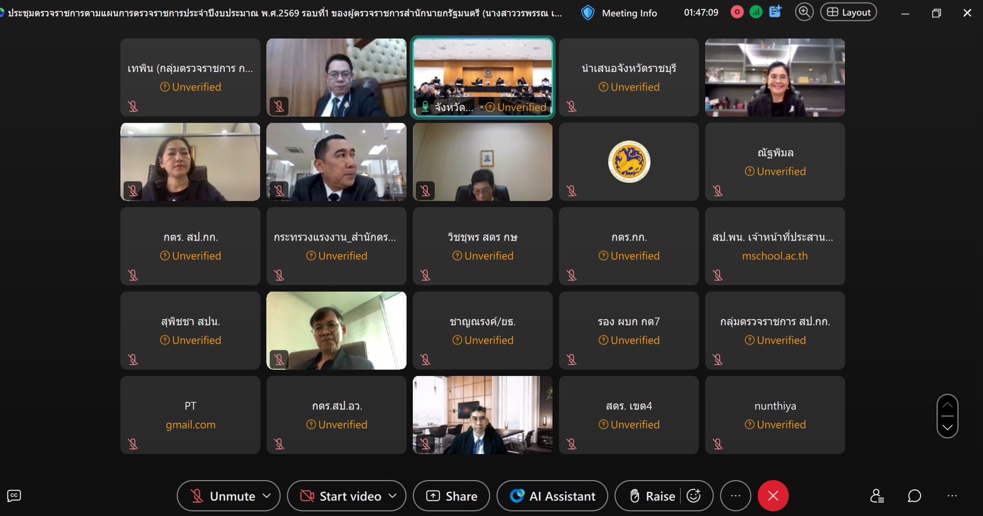The image size is (983, 516).
Task: Click the closed captions icon
Action: pos(14,496)
